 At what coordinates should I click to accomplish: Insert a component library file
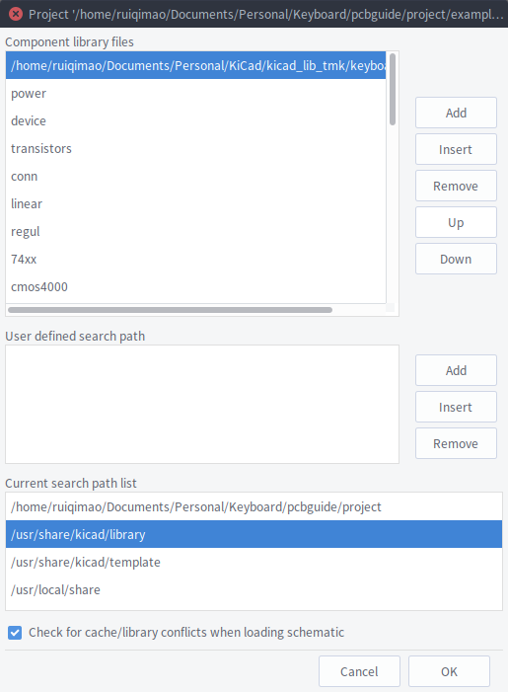456,150
